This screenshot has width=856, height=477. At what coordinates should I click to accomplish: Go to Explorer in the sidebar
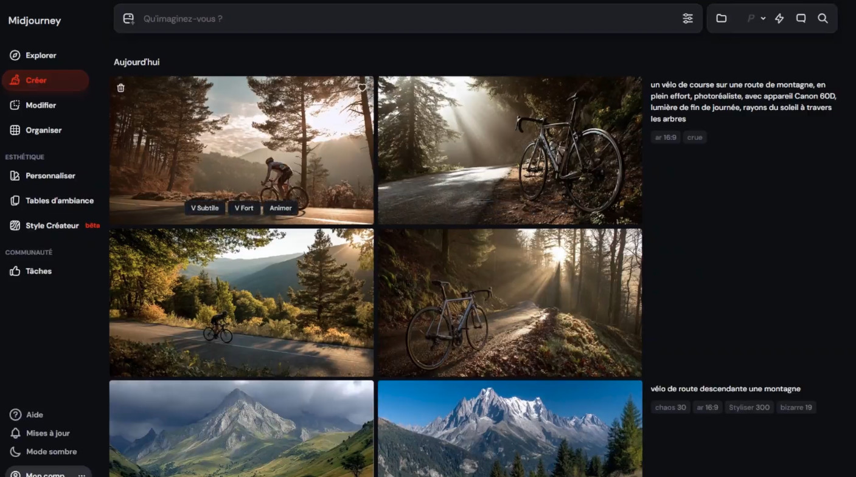point(41,55)
